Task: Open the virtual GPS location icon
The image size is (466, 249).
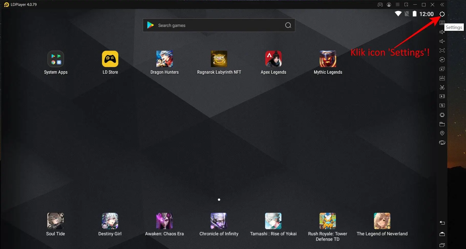Action: (x=442, y=133)
